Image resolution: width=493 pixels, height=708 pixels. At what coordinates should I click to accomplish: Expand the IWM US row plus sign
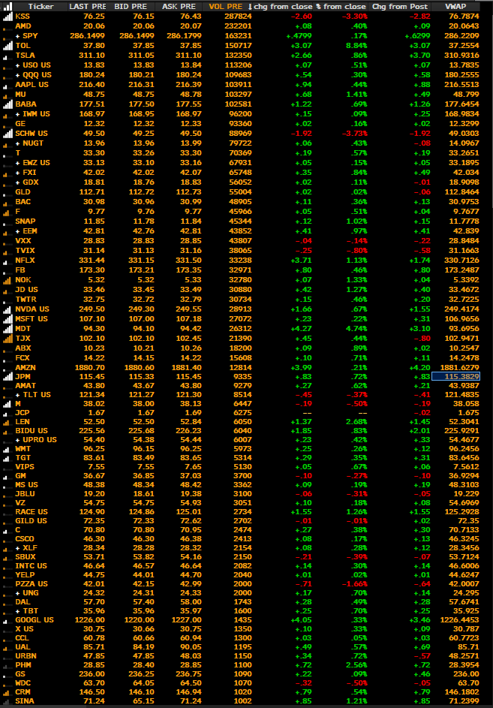point(17,114)
